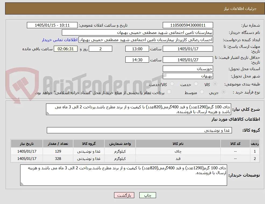
Task: Select the متوسط purchase type radio
Action: pyautogui.click(x=202, y=92)
